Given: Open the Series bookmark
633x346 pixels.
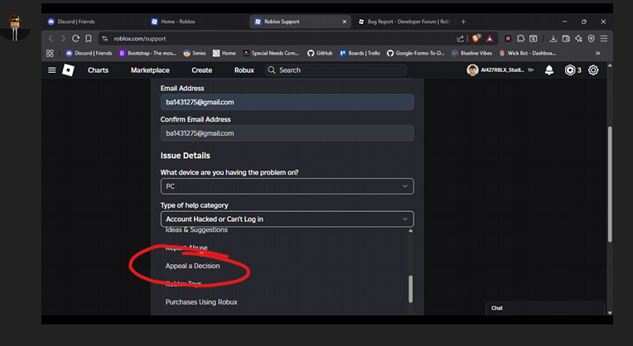Looking at the screenshot, I should coord(195,53).
